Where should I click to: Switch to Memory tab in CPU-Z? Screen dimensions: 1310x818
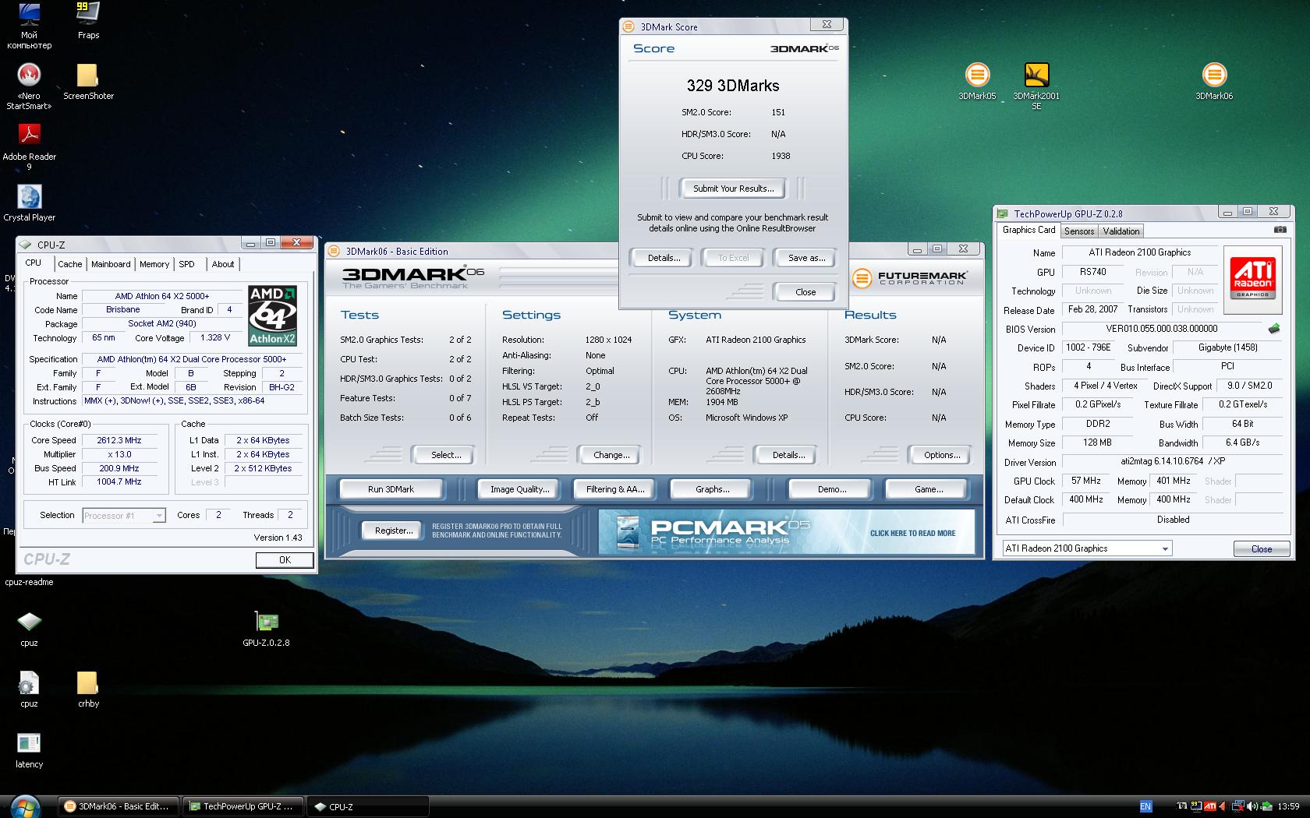154,264
